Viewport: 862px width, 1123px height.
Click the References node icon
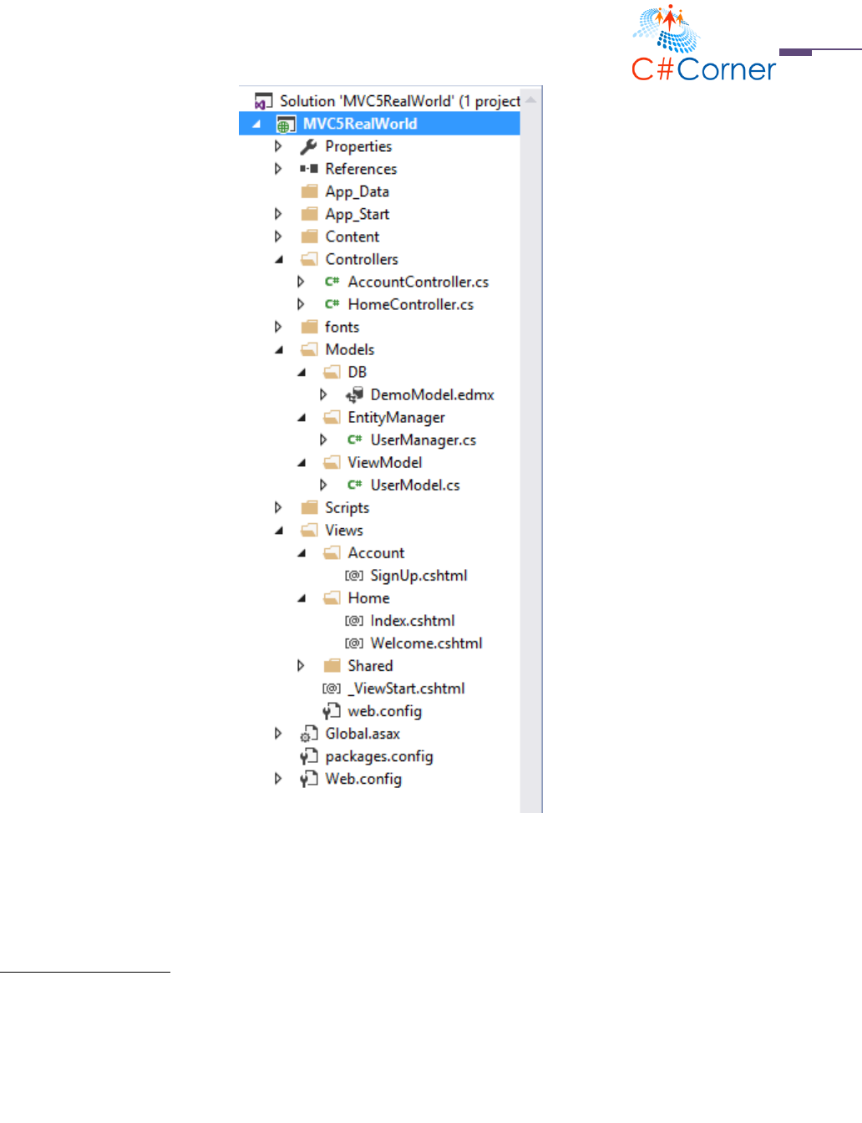click(308, 169)
